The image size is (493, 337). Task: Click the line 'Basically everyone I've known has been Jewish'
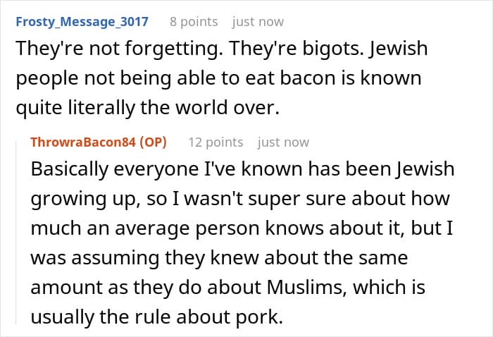[x=242, y=169]
